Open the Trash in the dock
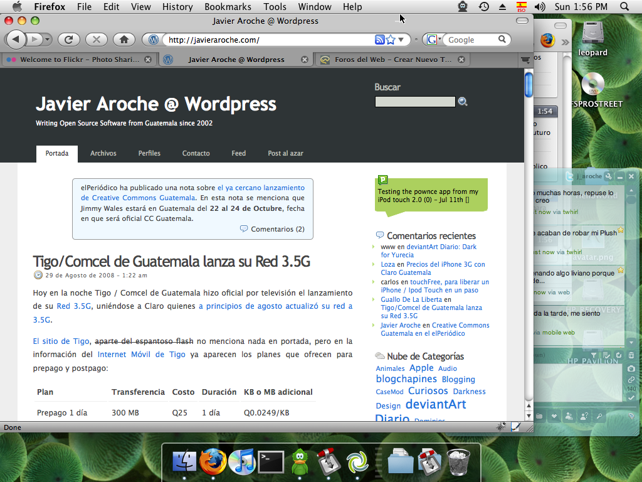The image size is (642, 482). tap(458, 462)
